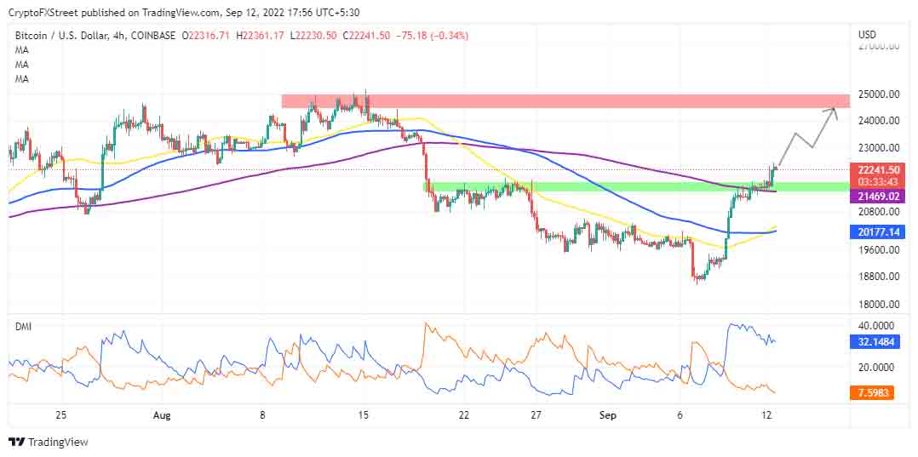The height and width of the screenshot is (457, 918).
Task: Click the open price O22316.71
Action: [x=207, y=36]
